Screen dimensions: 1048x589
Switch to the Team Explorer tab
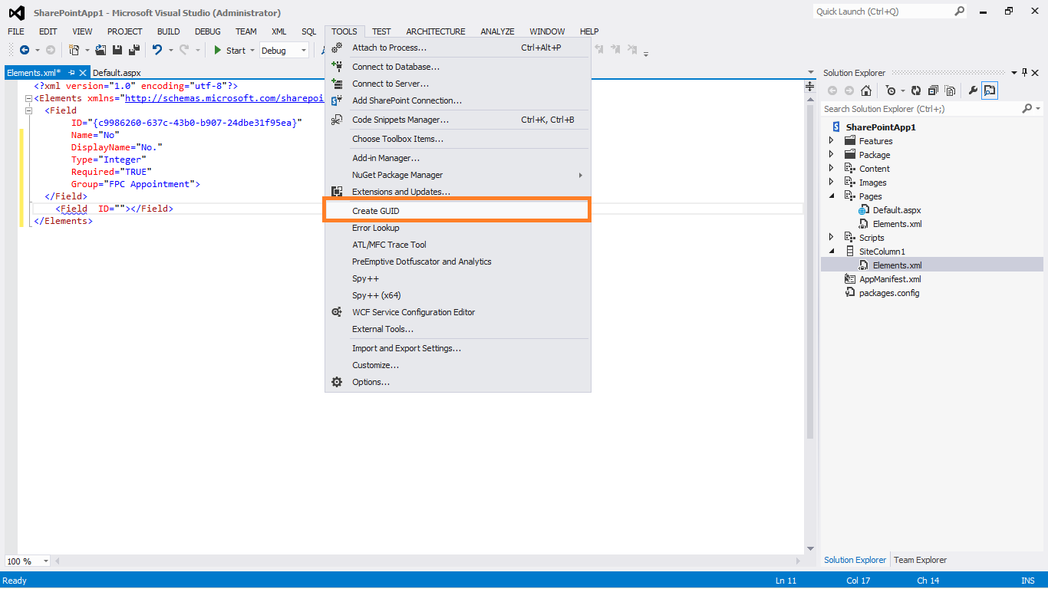tap(920, 560)
